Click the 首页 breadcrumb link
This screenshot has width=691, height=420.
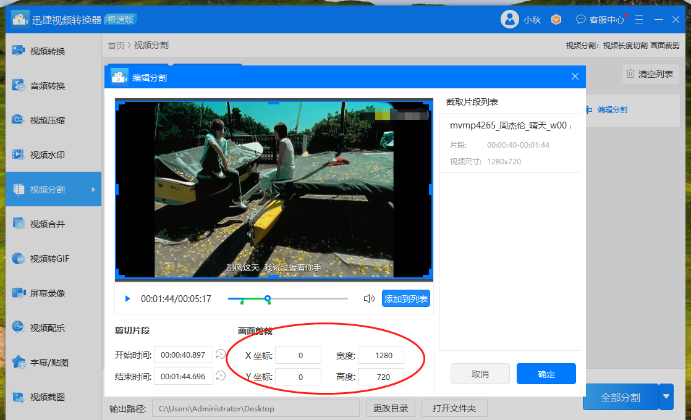[116, 45]
